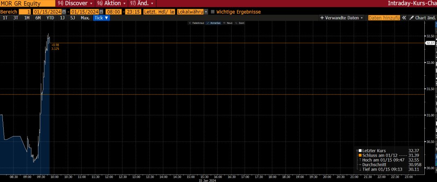The image size is (437, 182).
Task: Select the Max. time range tab
Action: point(85,18)
